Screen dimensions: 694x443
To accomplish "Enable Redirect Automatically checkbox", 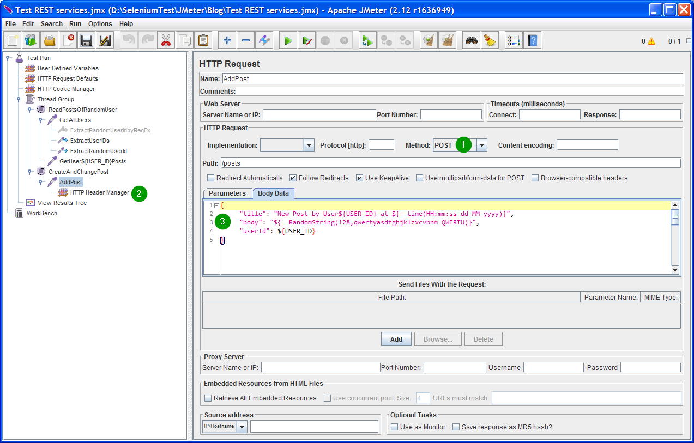I will pyautogui.click(x=210, y=178).
